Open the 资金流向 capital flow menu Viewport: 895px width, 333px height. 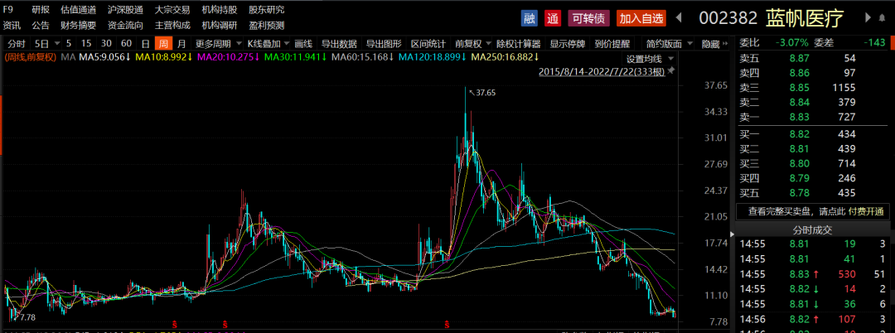[x=125, y=25]
